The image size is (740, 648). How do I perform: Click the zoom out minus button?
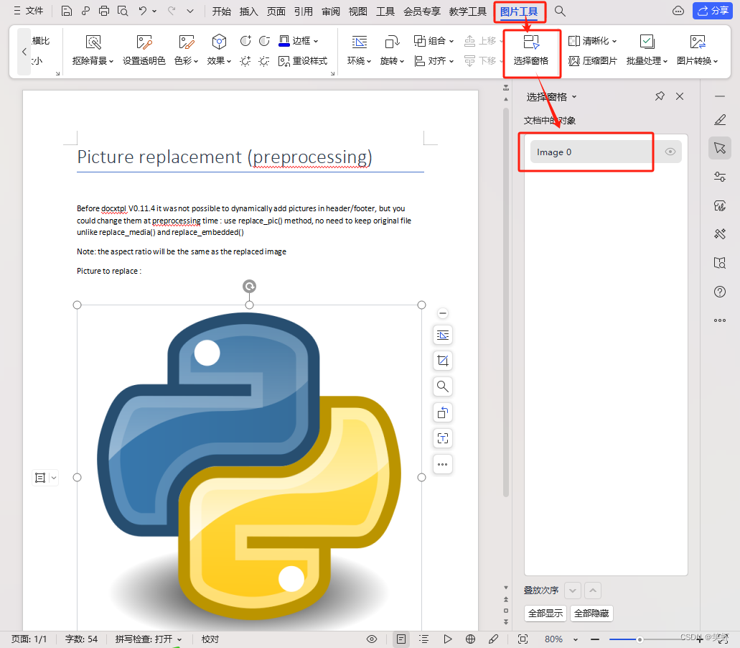(594, 639)
